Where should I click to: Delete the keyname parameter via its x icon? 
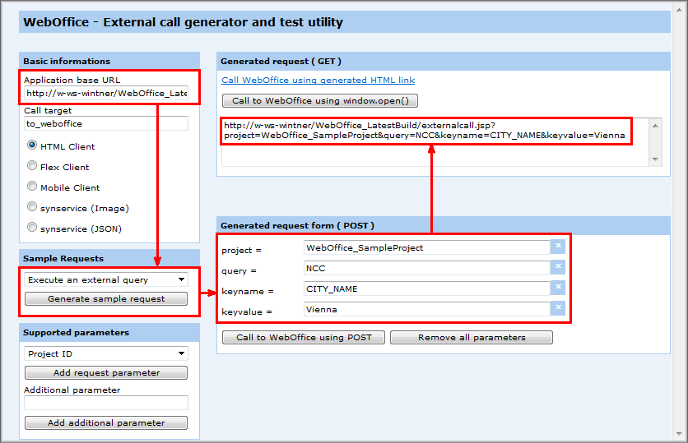click(x=558, y=288)
